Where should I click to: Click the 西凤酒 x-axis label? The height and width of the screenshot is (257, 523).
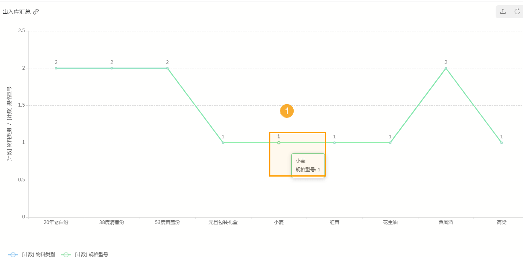(446, 222)
